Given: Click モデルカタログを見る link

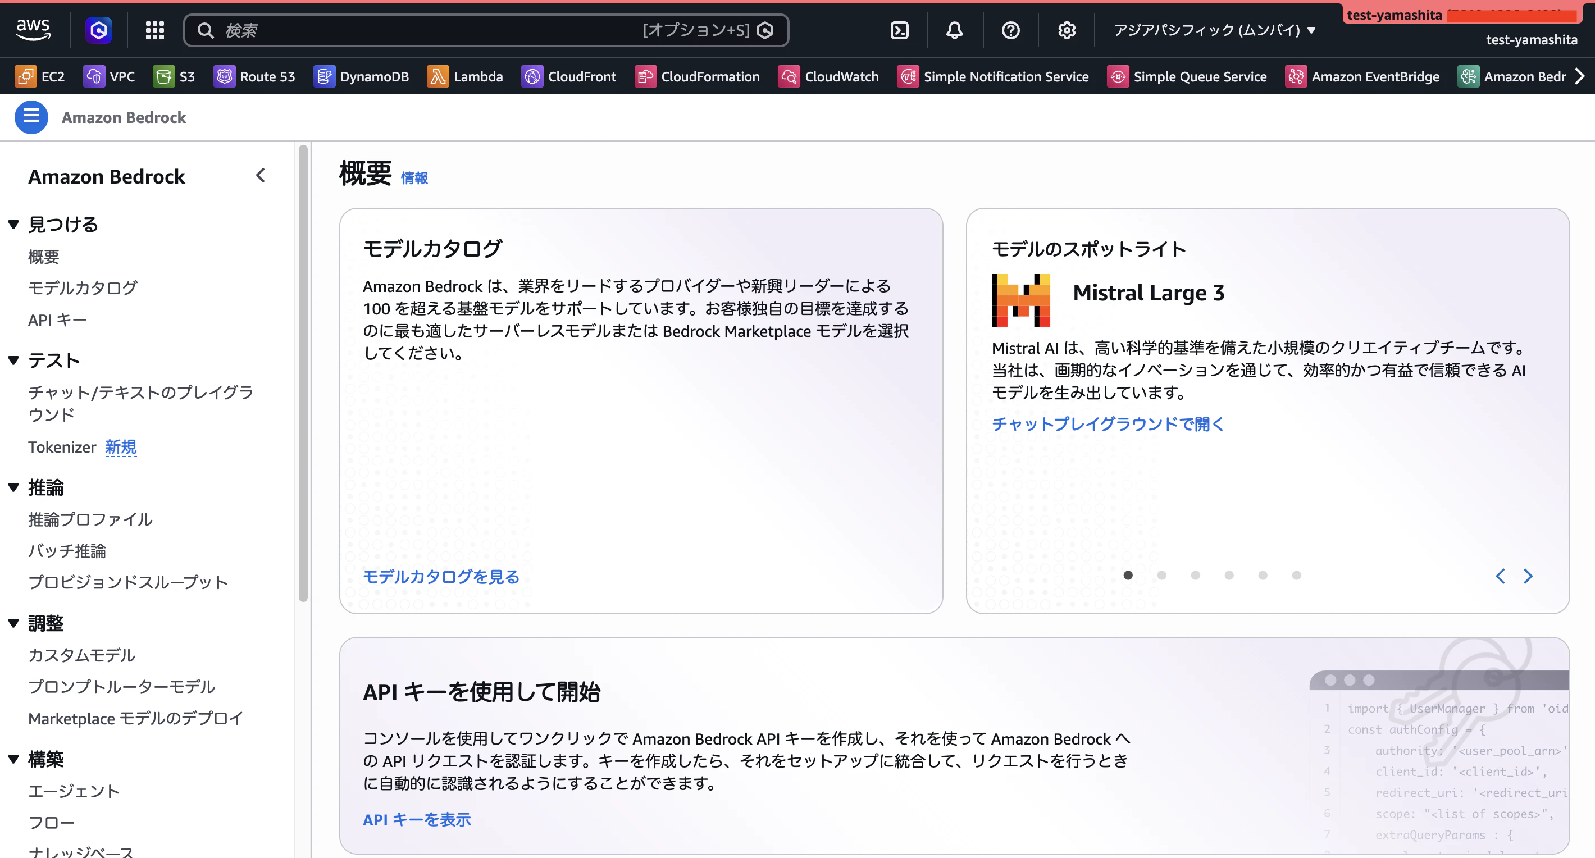Looking at the screenshot, I should [441, 577].
